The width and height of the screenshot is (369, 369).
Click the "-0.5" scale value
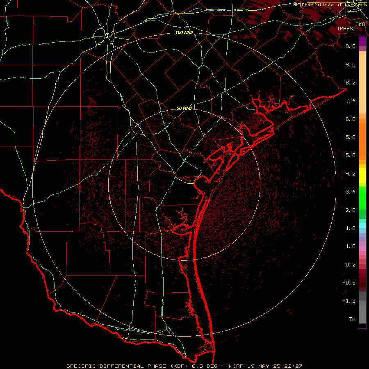coord(349,283)
